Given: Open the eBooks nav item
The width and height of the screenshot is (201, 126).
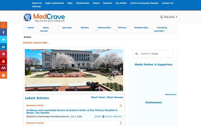Looking at the screenshot, I should click(85, 28).
